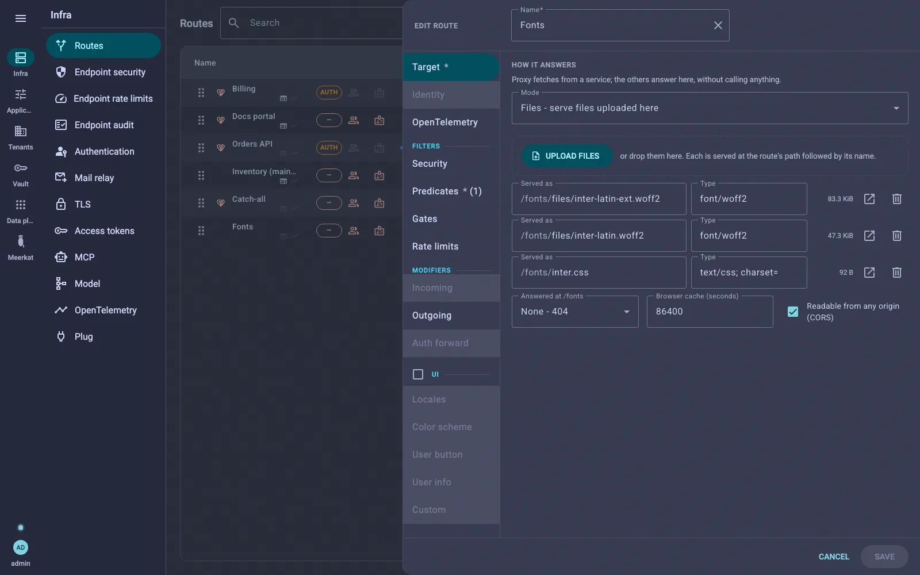
Task: Toggle the AUTH pill on Billing row
Action: 329,93
